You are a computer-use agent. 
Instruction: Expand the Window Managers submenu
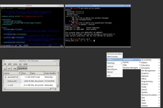131,68
